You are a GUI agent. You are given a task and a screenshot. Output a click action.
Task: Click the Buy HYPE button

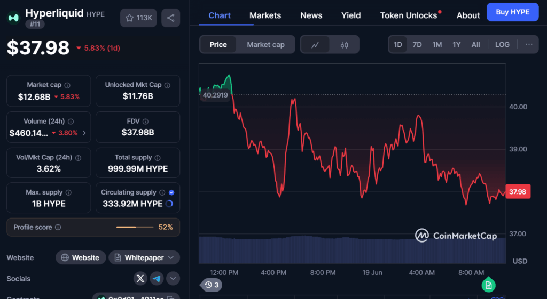[512, 12]
